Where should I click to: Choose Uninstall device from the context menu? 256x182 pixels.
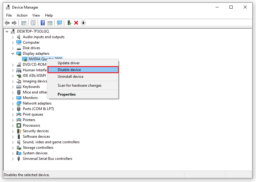pyautogui.click(x=71, y=76)
